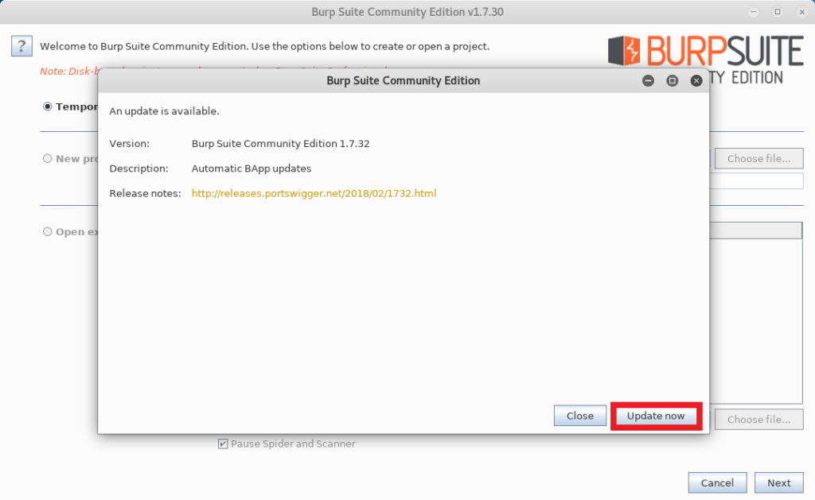Click the welcome message text in main window
This screenshot has width=815, height=500.
pos(264,46)
